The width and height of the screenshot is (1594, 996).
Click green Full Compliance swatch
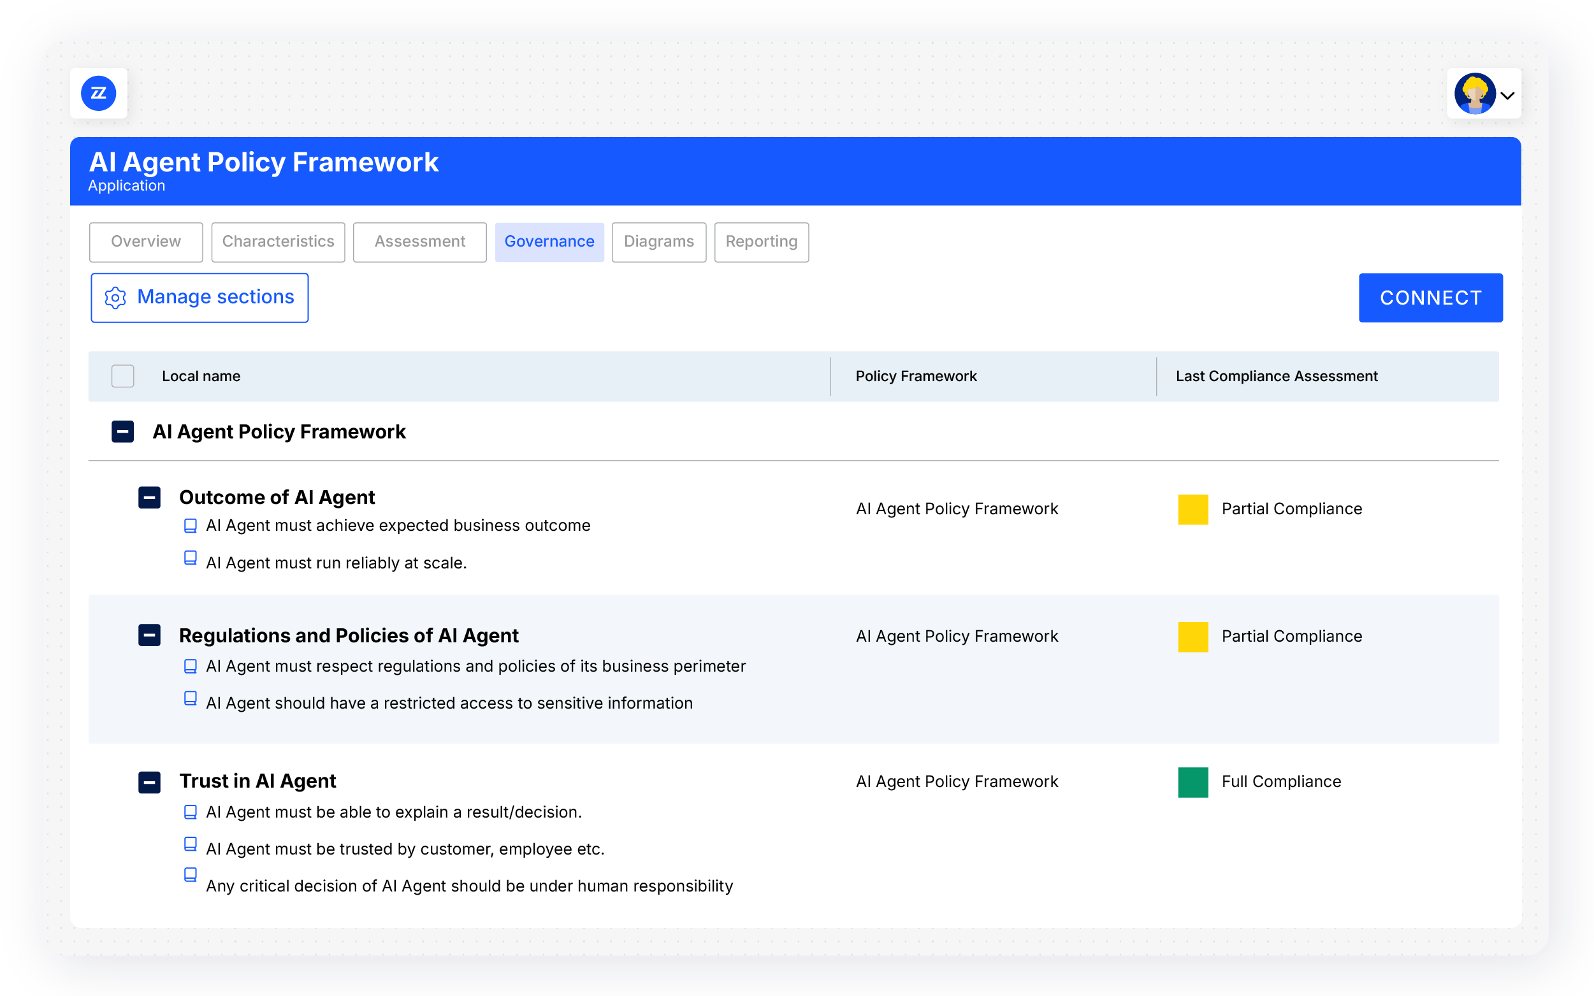(1193, 783)
